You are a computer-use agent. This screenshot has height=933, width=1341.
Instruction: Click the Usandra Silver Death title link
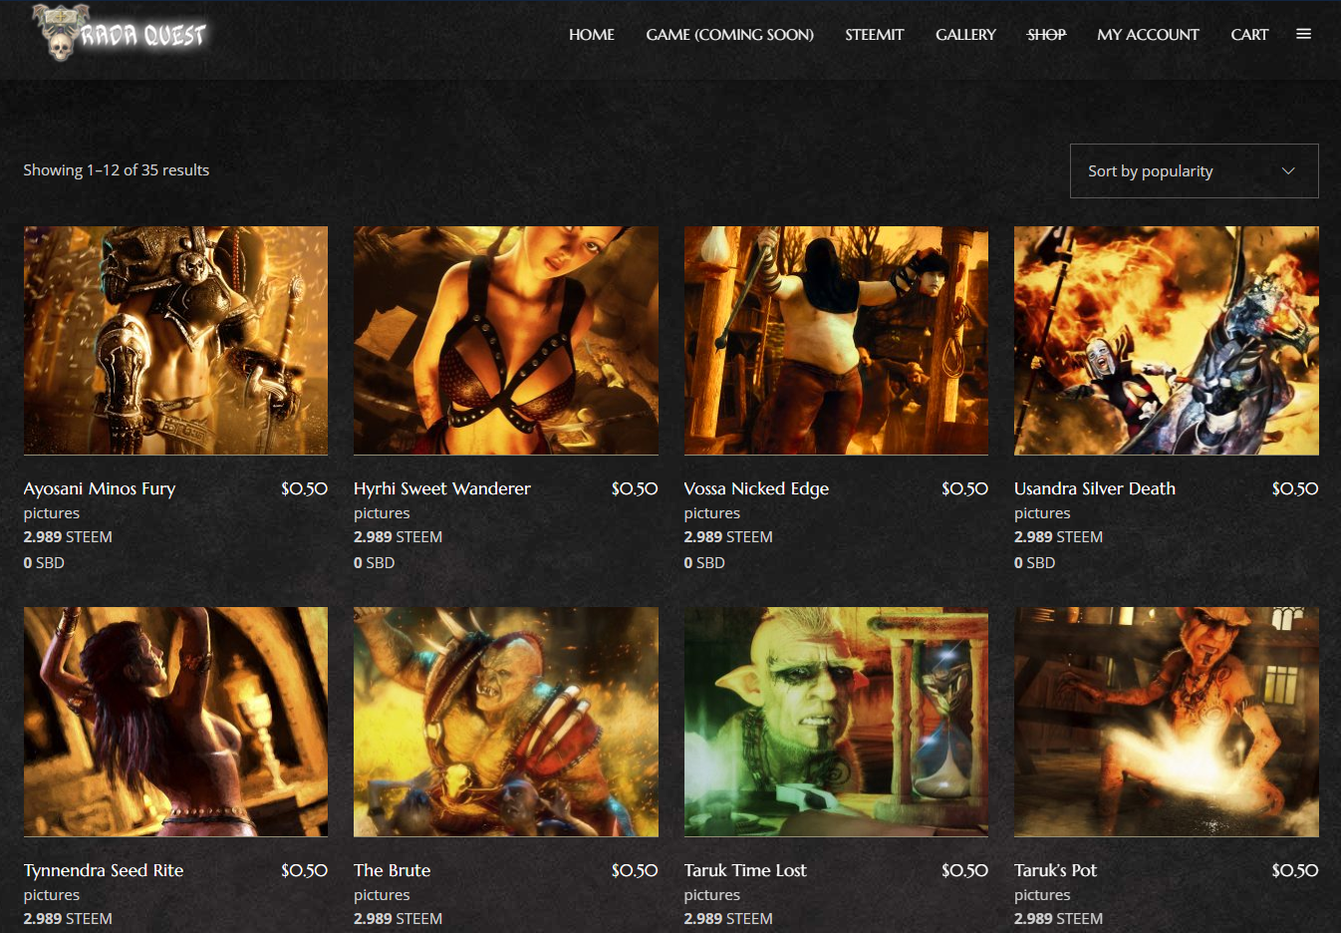tap(1095, 488)
